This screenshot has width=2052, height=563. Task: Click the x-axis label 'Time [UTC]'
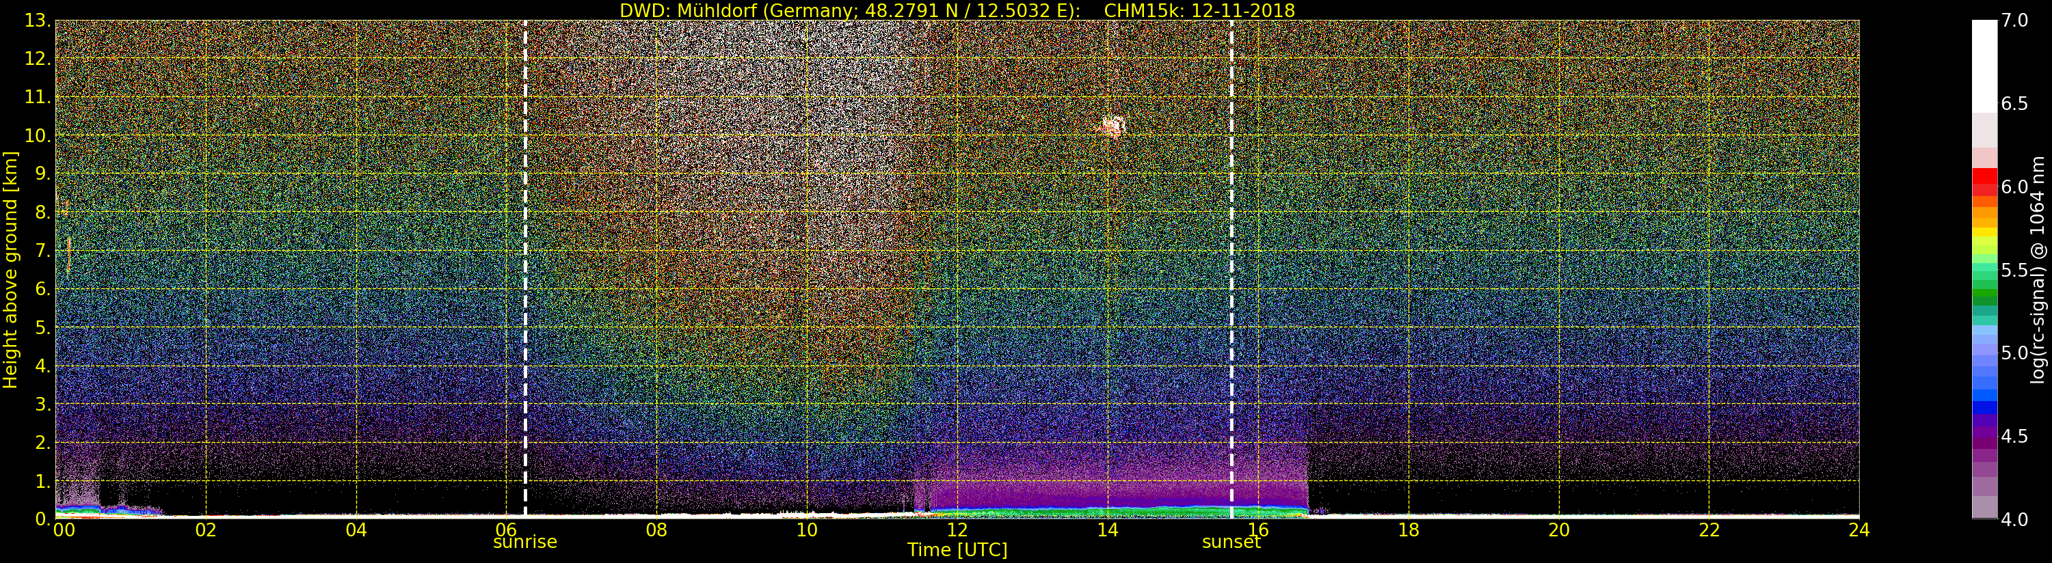(957, 549)
